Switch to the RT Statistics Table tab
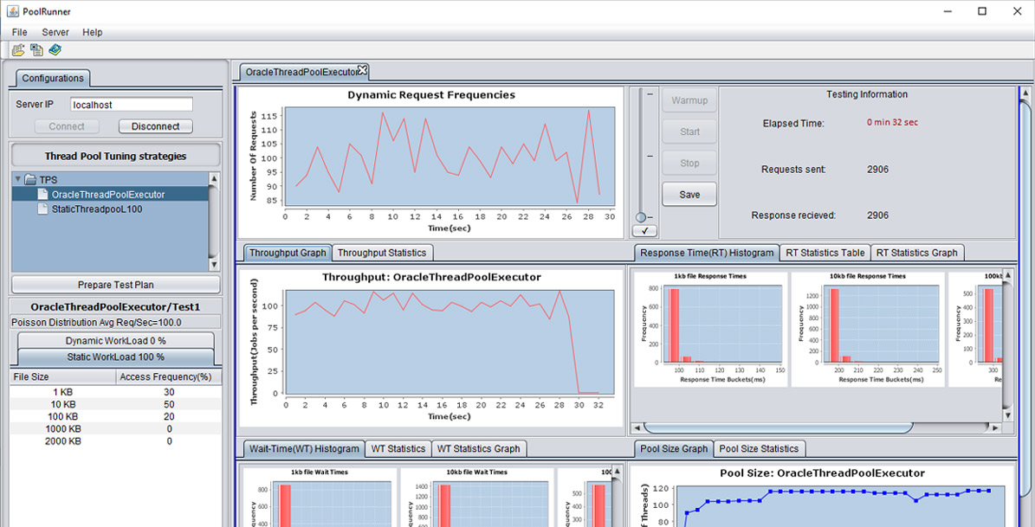1035x527 pixels. point(824,253)
